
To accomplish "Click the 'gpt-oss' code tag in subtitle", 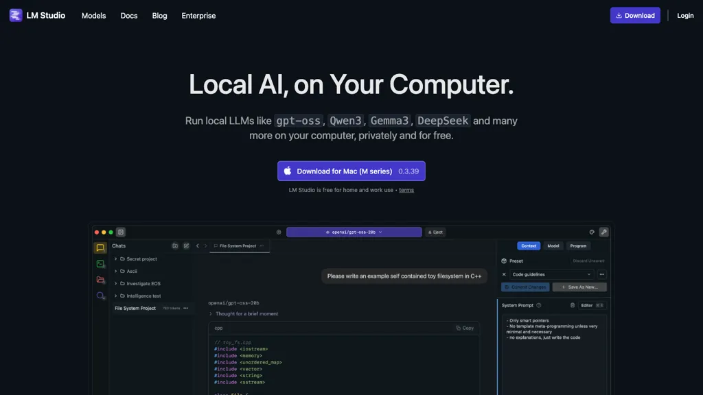I will pos(298,121).
